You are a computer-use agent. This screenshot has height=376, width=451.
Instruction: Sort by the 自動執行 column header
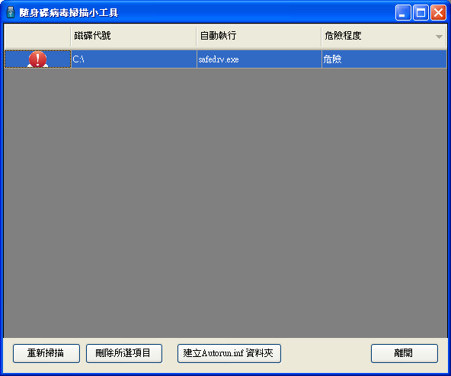click(259, 36)
